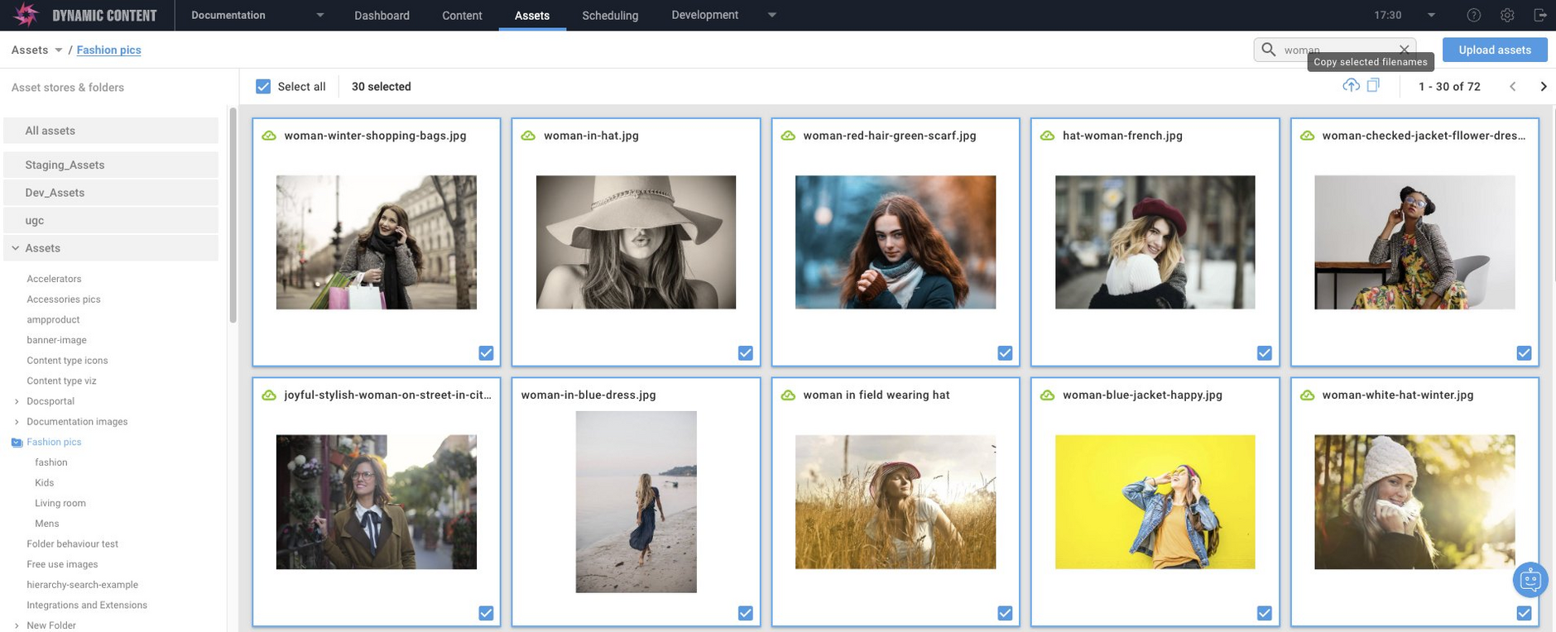Open the Assets breadcrumb dropdown arrow

point(58,50)
